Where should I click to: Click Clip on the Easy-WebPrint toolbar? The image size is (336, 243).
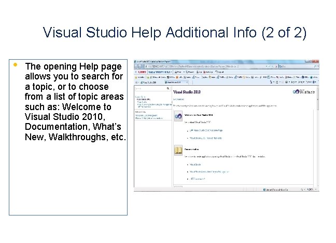pyautogui.click(x=199, y=72)
